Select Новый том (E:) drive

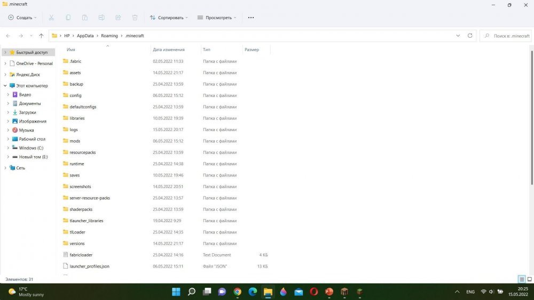(x=33, y=157)
